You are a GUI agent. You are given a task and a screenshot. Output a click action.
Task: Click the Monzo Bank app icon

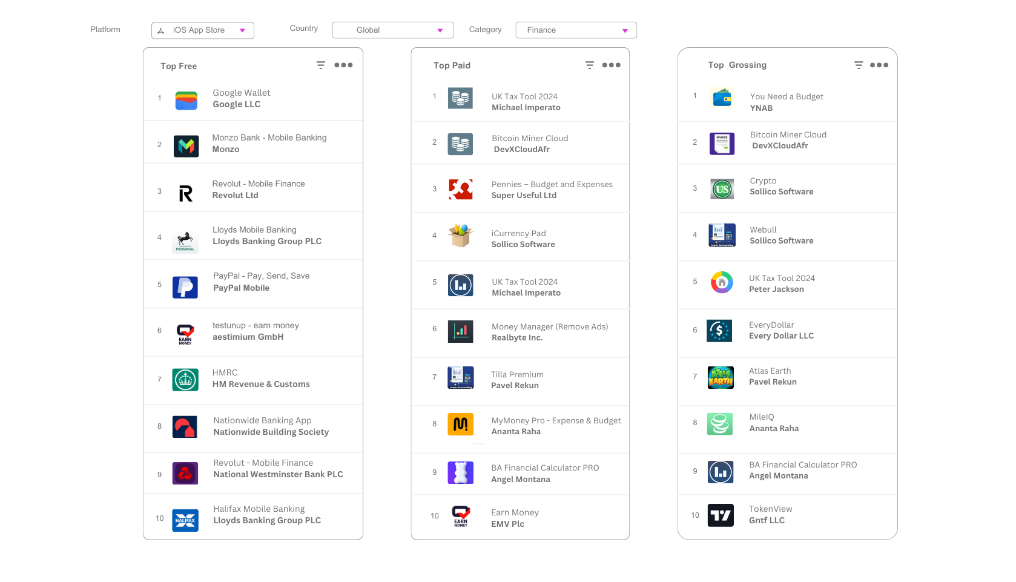click(186, 146)
